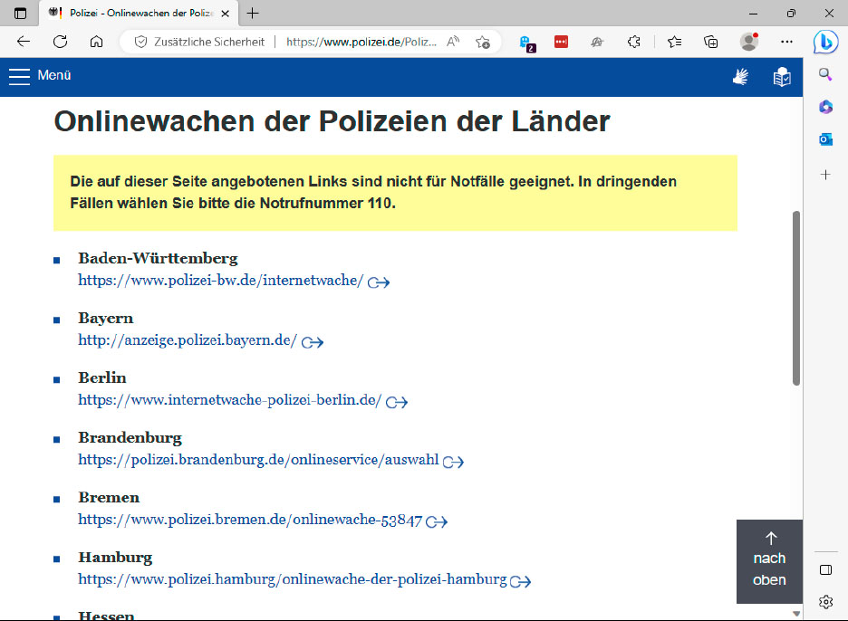Select the 'Bremen' heading text
This screenshot has height=621, width=848.
click(x=109, y=498)
